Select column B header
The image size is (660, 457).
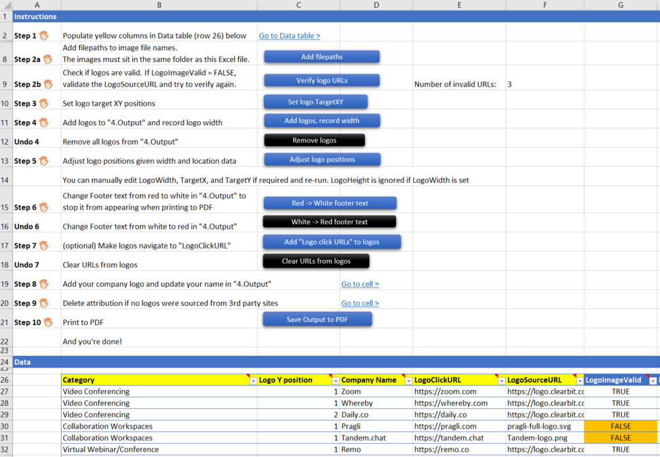[159, 5]
